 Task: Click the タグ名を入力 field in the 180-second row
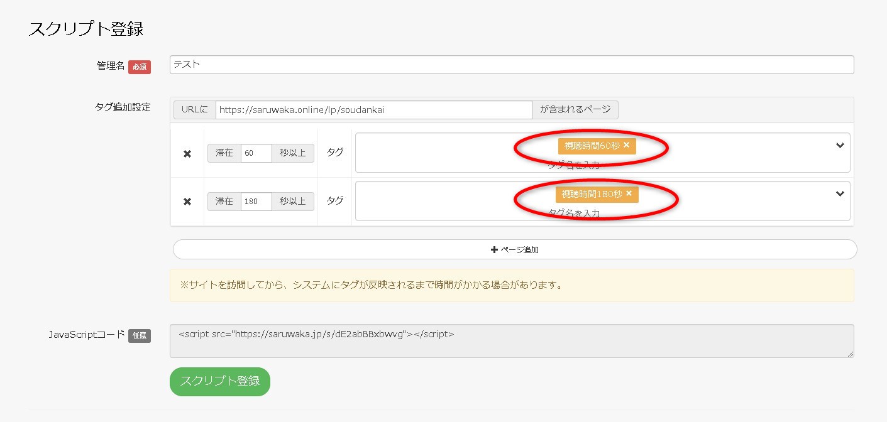pos(574,213)
